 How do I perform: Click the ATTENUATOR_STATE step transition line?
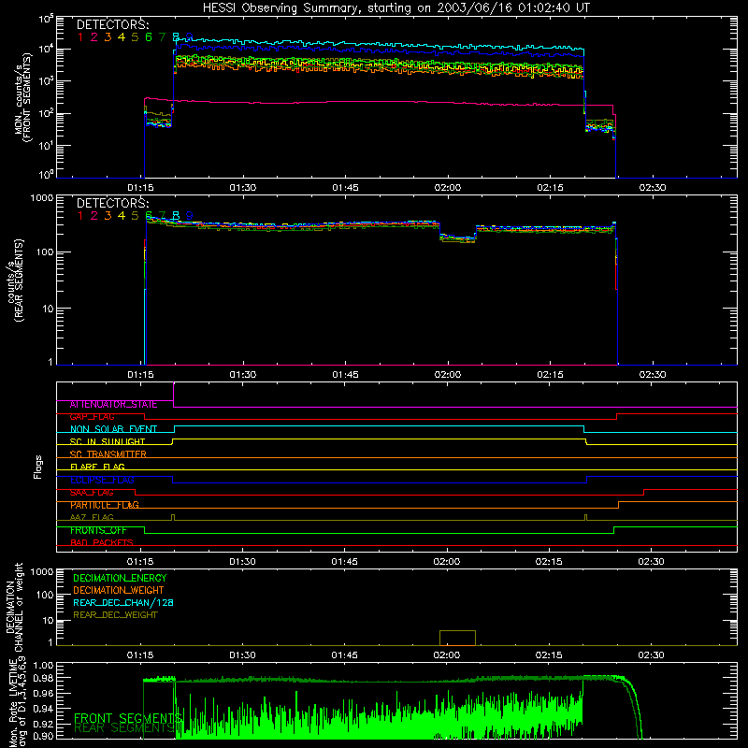coord(174,395)
